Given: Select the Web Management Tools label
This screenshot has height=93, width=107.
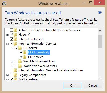Looking at the screenshot, I should pyautogui.click(x=40, y=61).
